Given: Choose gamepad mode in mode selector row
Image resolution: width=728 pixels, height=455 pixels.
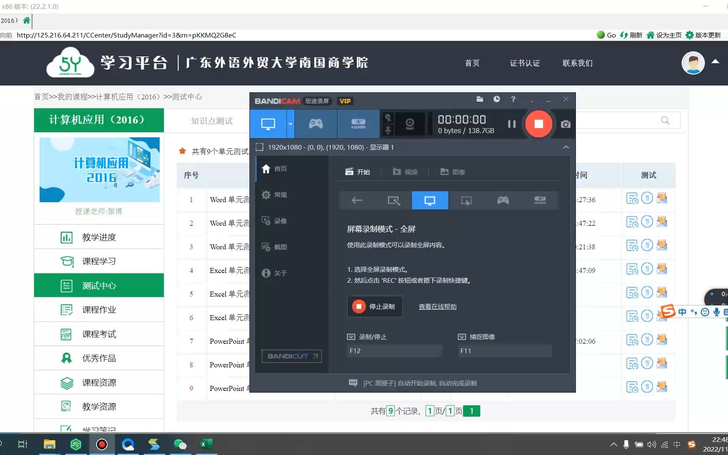Looking at the screenshot, I should coord(503,201).
